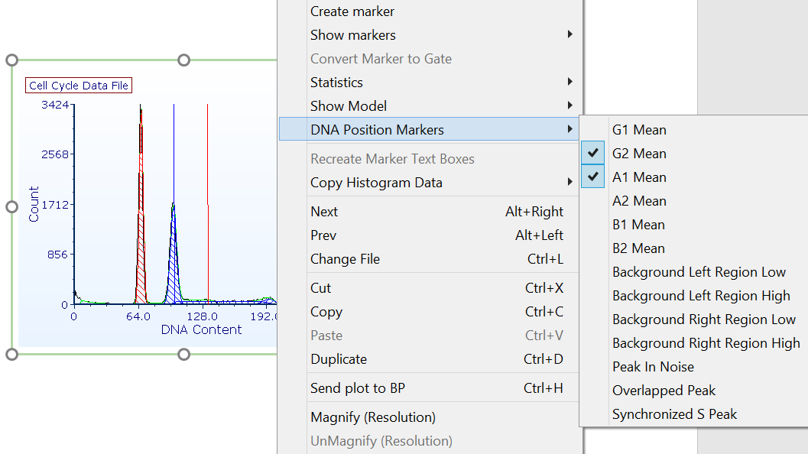Choose Create marker from context menu
This screenshot has width=808, height=454.
(352, 11)
